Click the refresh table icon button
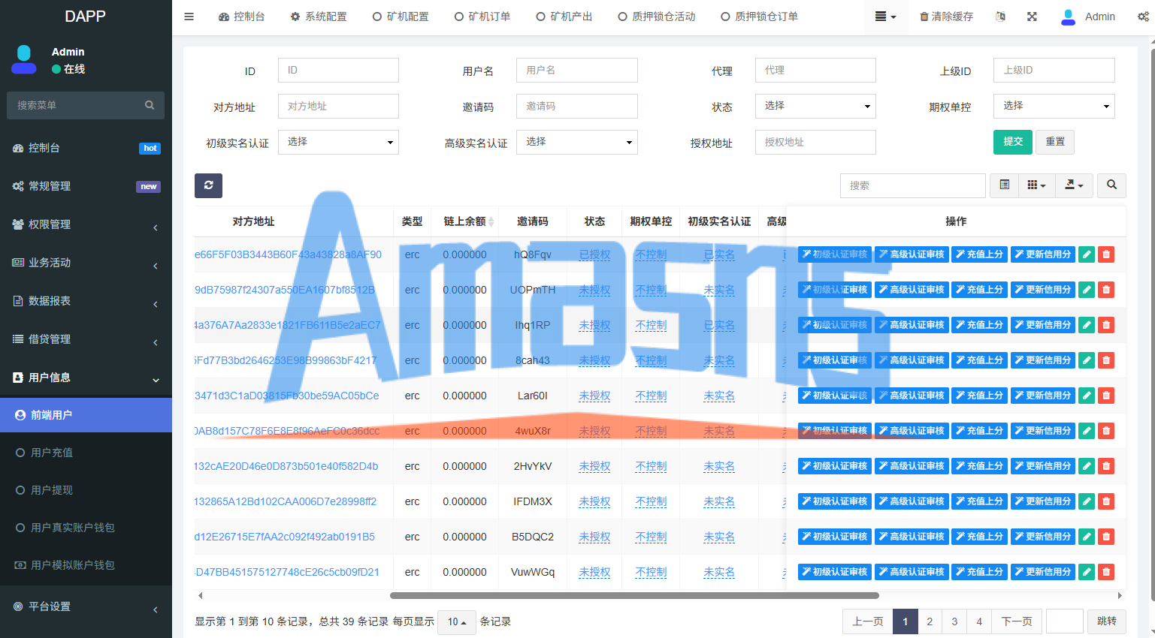This screenshot has width=1155, height=638. (208, 185)
